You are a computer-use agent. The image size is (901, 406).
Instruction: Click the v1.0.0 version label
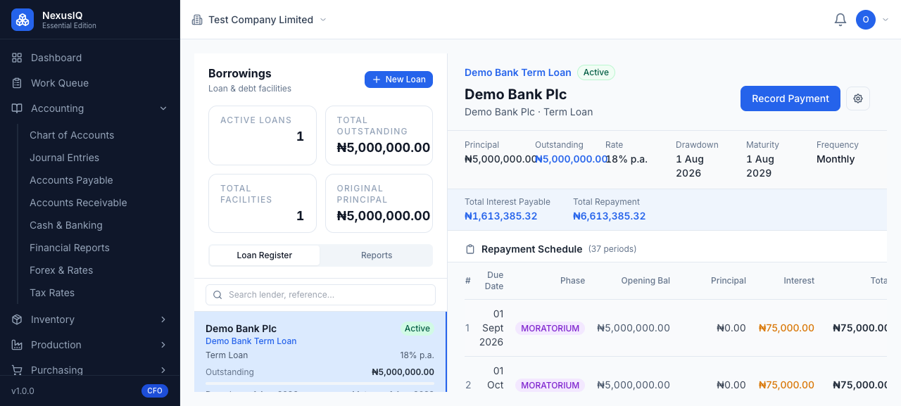point(23,391)
